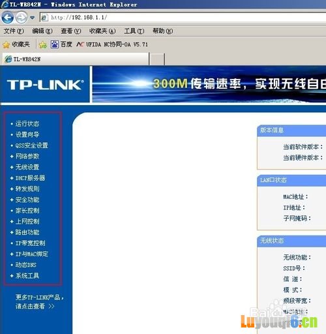Click the 无线功能 label
The width and height of the screenshot is (326, 334).
click(x=297, y=258)
